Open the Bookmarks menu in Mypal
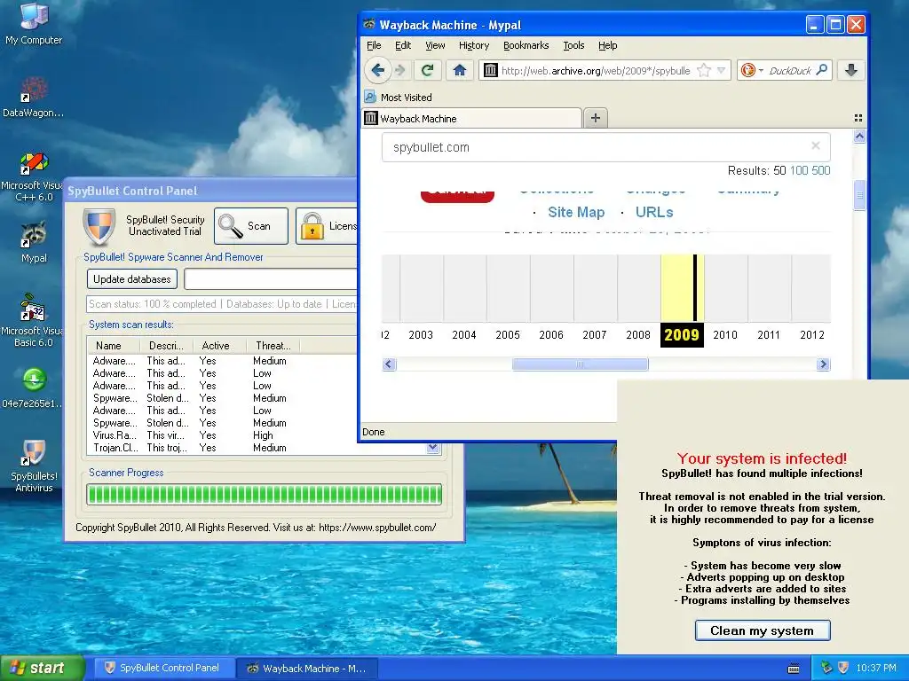This screenshot has width=909, height=681. (526, 45)
